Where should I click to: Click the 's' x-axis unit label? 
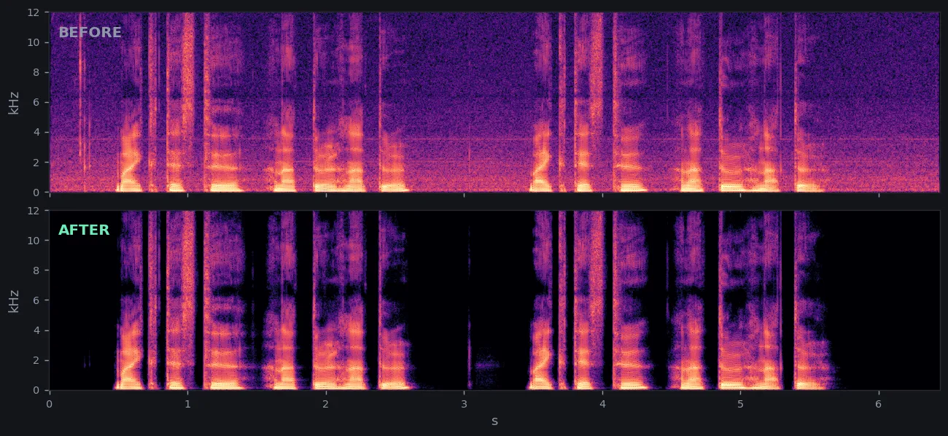pos(494,421)
